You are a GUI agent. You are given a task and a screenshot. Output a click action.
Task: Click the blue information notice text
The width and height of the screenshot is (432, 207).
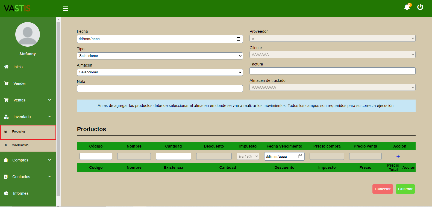coord(246,106)
